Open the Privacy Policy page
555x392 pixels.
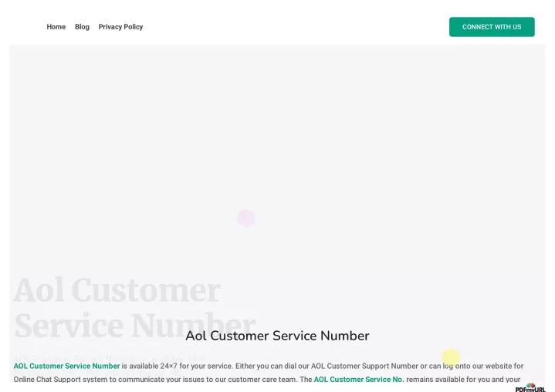click(120, 27)
